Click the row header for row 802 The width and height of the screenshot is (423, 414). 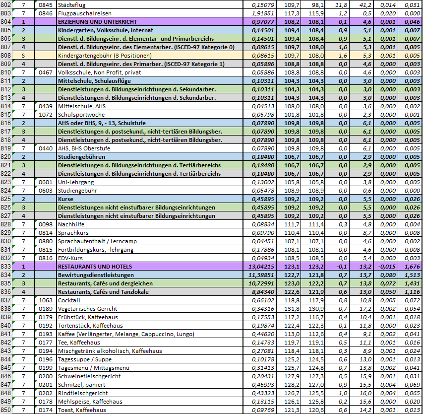(7, 5)
